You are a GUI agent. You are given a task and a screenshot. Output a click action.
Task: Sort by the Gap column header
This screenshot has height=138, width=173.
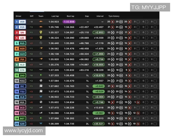(x=87, y=16)
